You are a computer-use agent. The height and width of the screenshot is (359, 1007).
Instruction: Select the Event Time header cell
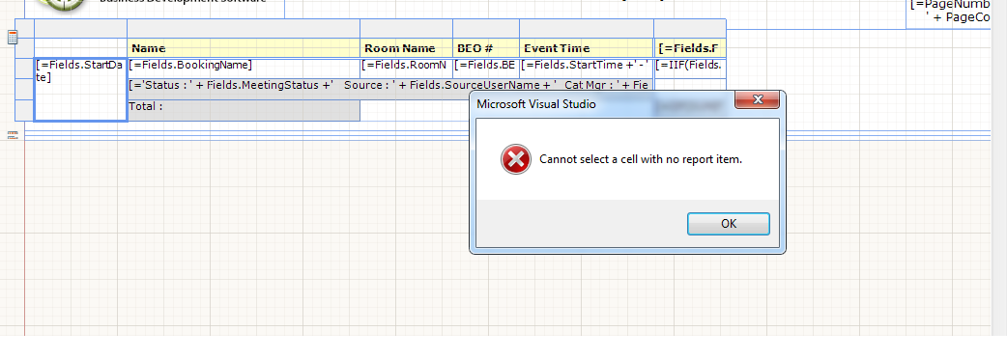[587, 48]
